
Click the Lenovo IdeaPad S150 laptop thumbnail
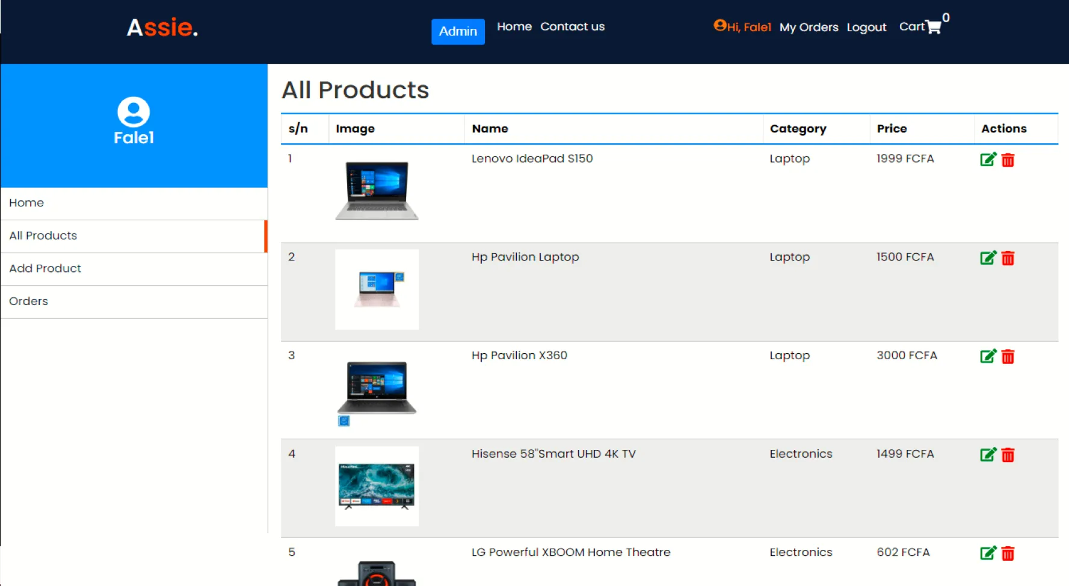click(x=377, y=191)
